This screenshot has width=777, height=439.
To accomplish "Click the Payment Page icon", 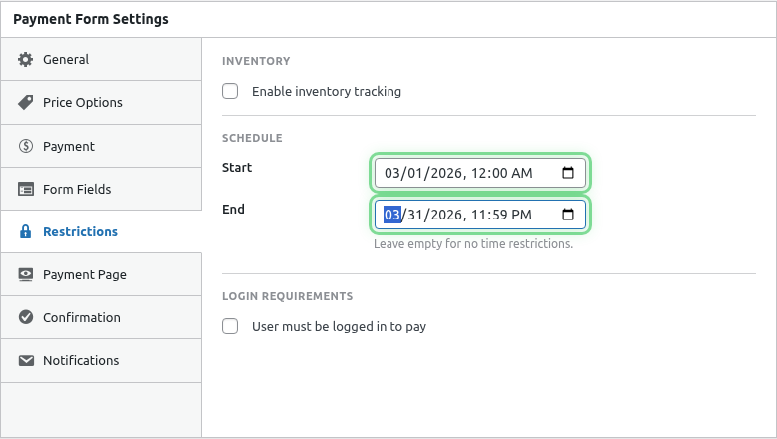I will (26, 274).
